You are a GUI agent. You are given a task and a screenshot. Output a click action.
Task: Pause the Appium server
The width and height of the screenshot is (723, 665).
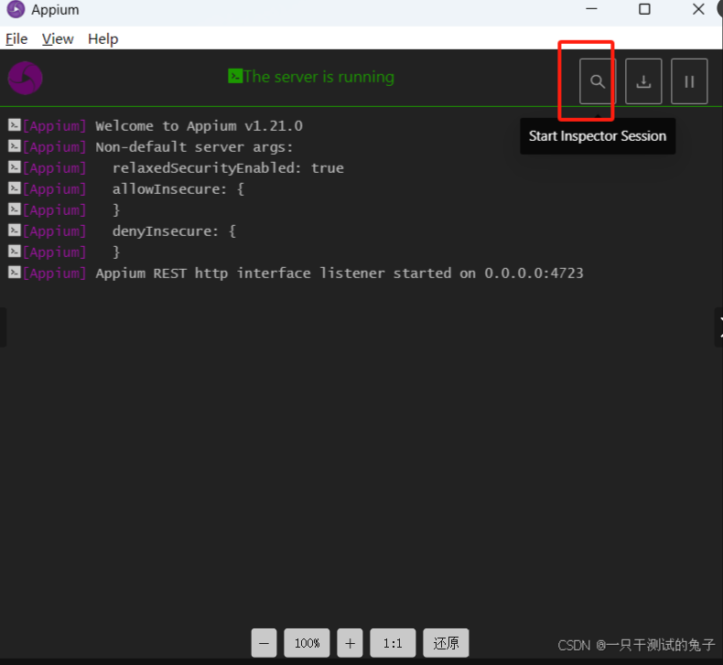(689, 81)
